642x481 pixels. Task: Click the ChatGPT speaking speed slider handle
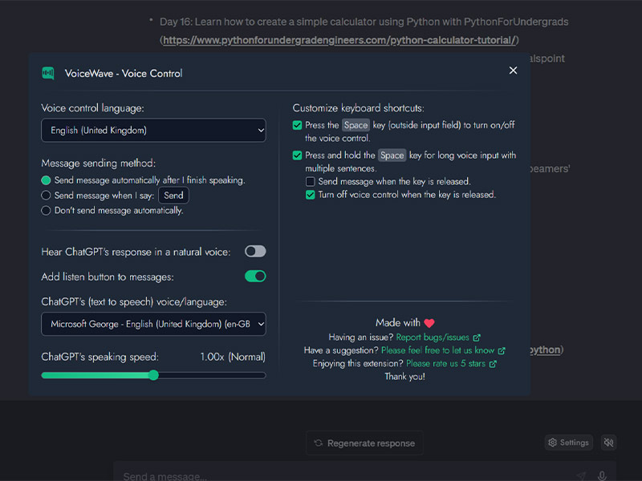click(x=153, y=375)
